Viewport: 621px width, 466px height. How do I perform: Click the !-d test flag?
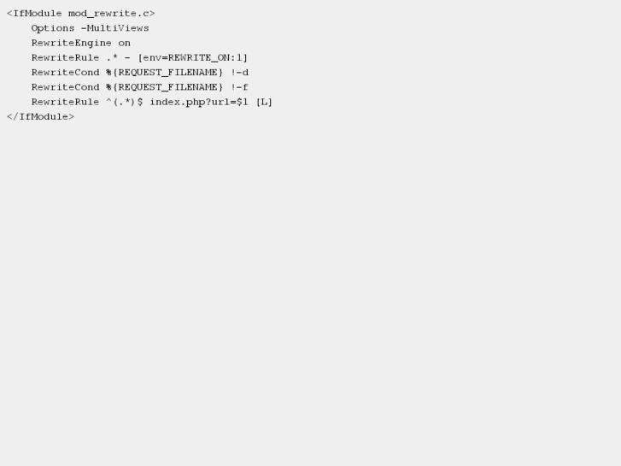(240, 73)
